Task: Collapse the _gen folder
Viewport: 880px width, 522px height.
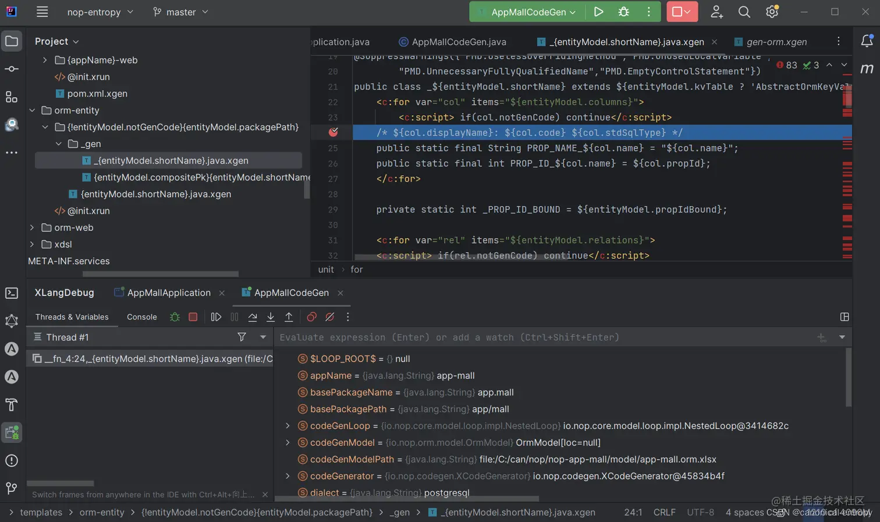Action: pyautogui.click(x=58, y=144)
